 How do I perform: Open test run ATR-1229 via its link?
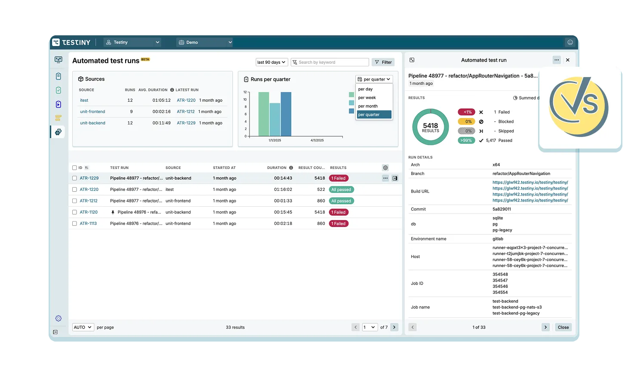tap(89, 178)
